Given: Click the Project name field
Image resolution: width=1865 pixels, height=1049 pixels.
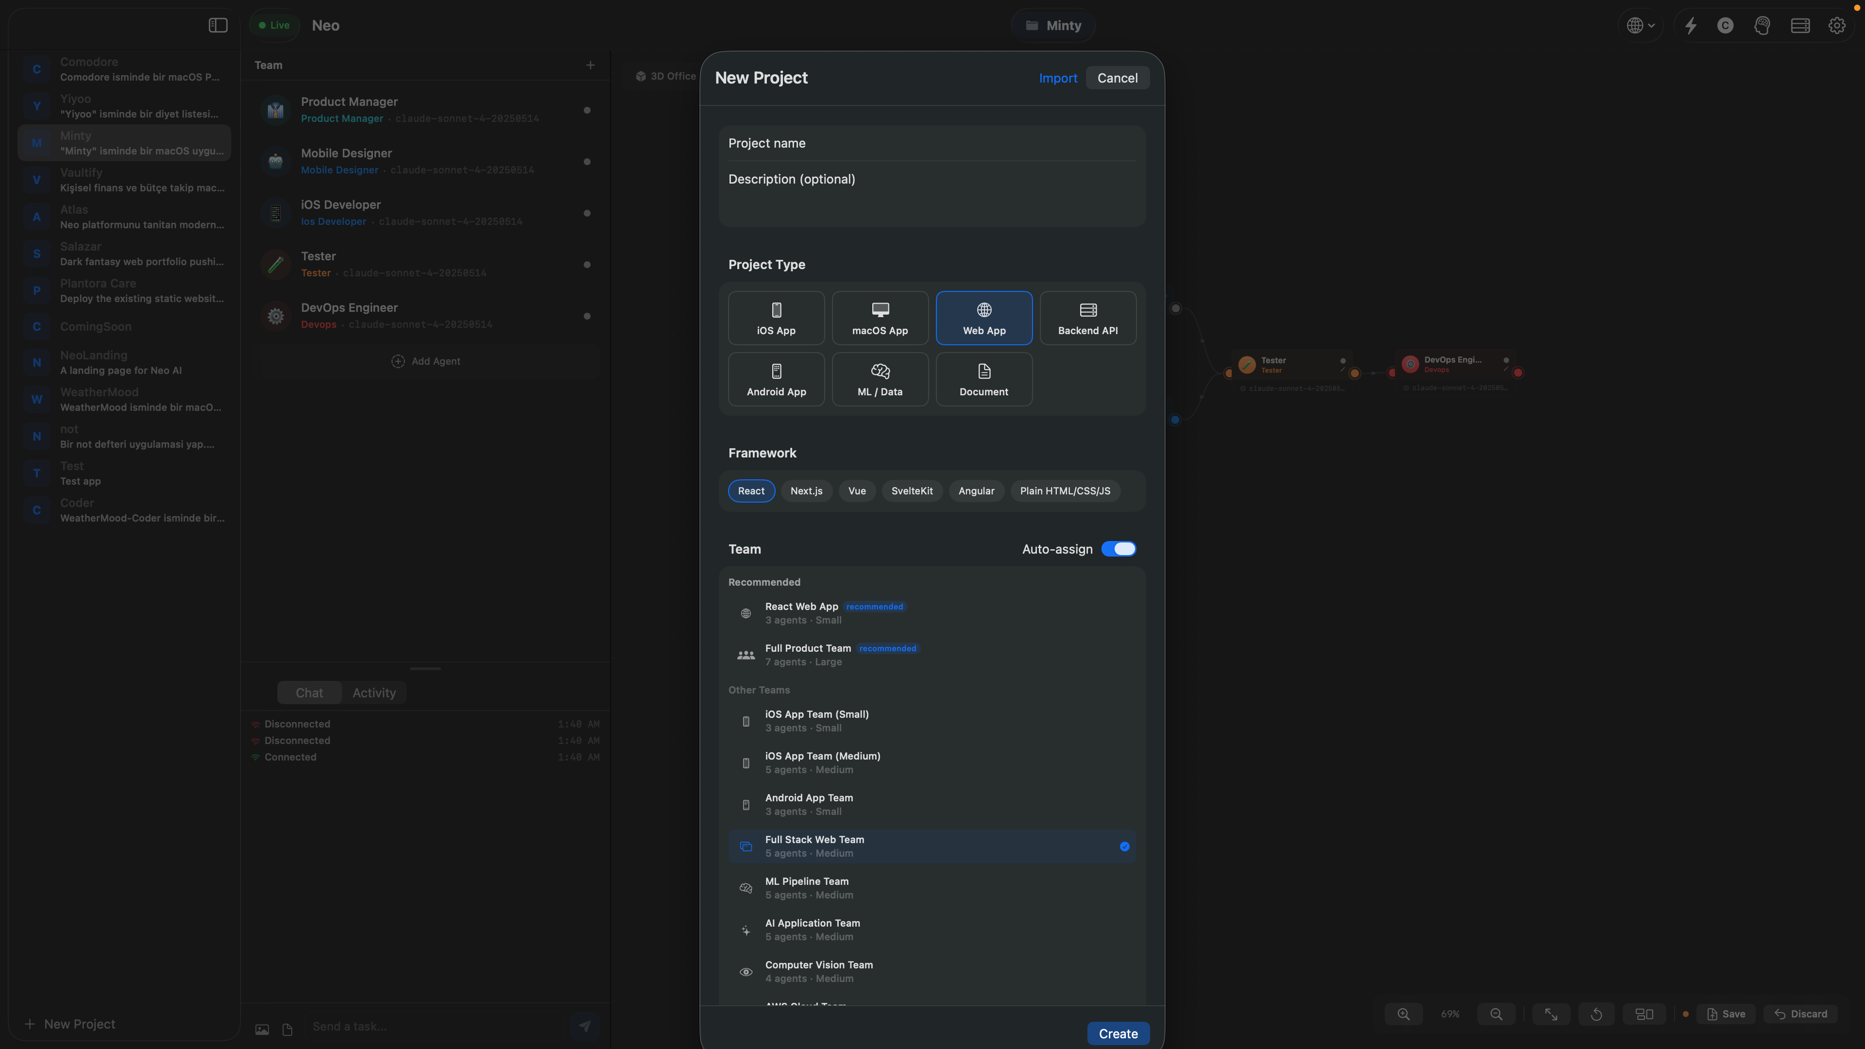Looking at the screenshot, I should point(932,143).
